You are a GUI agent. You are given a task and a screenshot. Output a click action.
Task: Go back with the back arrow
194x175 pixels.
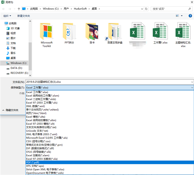coord(4,9)
